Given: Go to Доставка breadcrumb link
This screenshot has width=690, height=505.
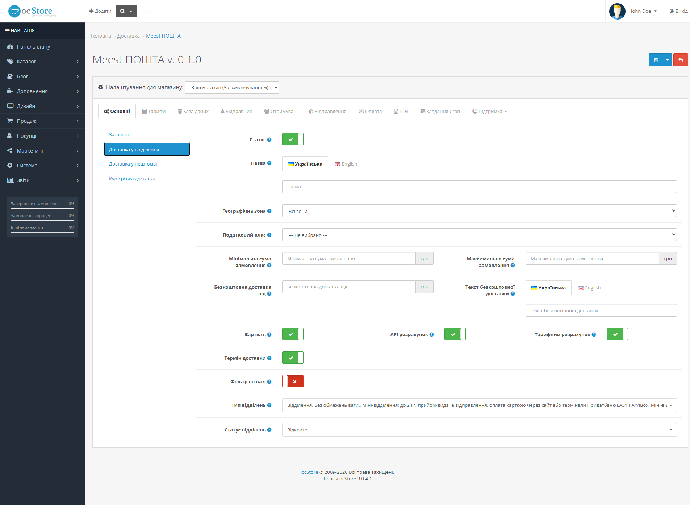Looking at the screenshot, I should click(128, 36).
